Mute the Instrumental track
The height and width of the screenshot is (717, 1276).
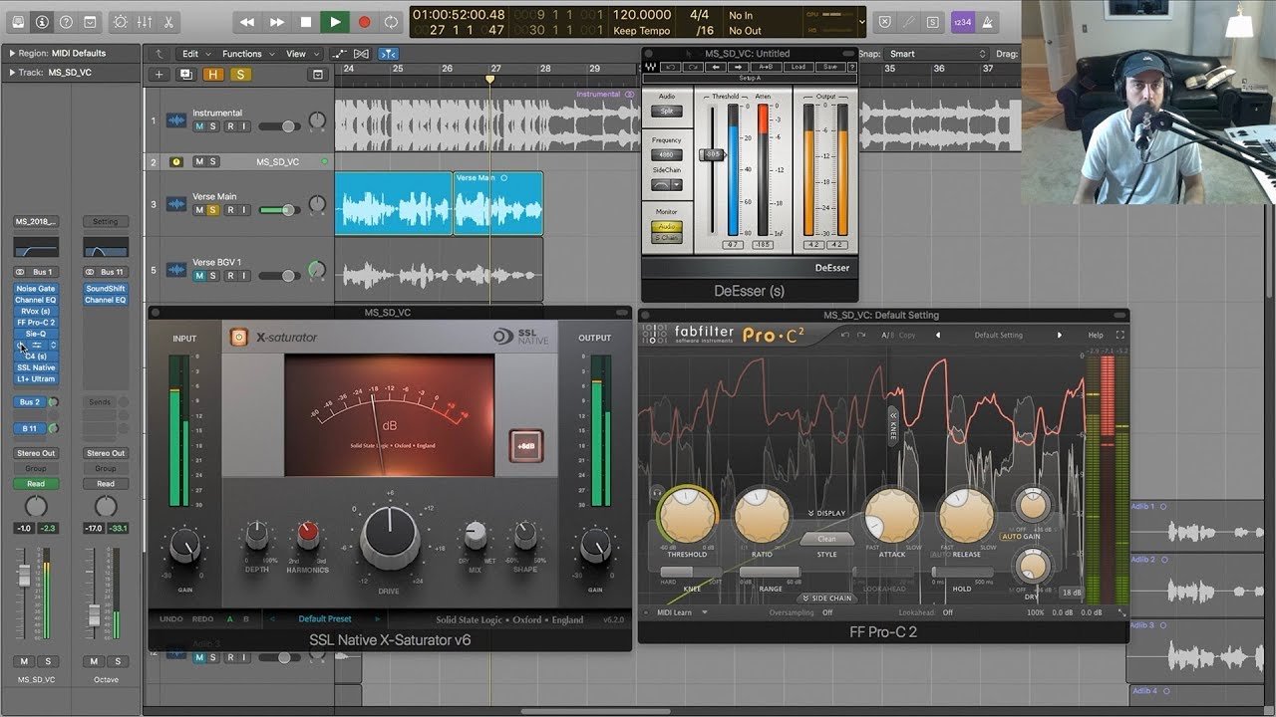point(199,126)
